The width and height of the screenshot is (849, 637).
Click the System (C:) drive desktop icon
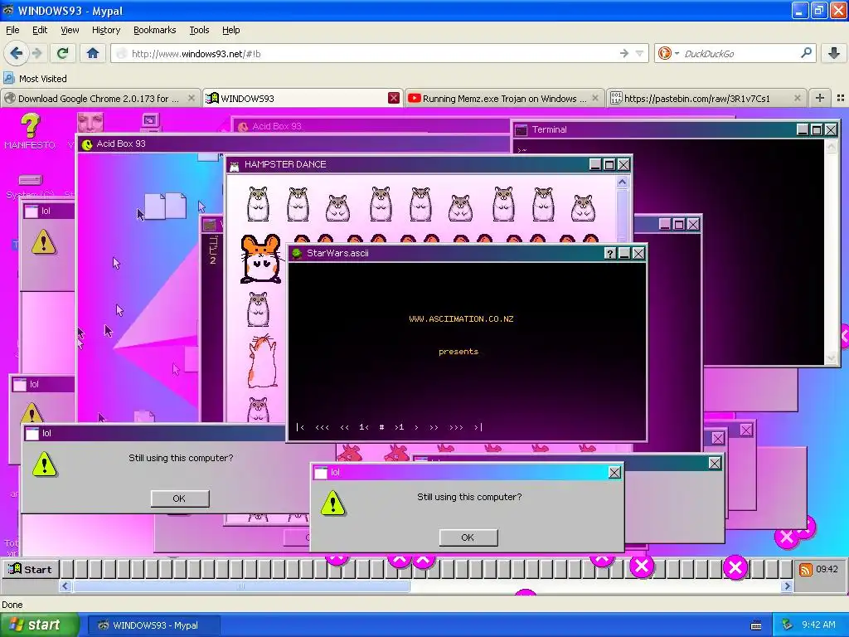[x=31, y=186]
